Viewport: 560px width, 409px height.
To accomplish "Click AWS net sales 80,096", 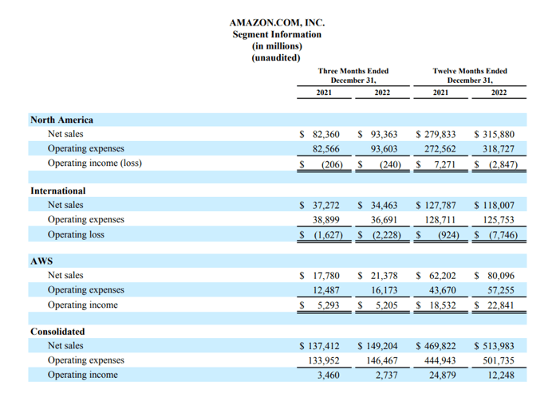I will coord(501,276).
